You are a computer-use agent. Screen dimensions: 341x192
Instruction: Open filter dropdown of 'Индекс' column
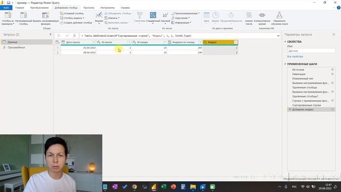(236, 42)
